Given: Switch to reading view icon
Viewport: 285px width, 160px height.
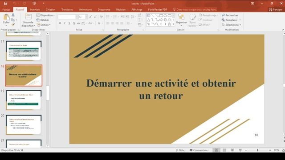Looking at the screenshot, I should coord(232,150).
